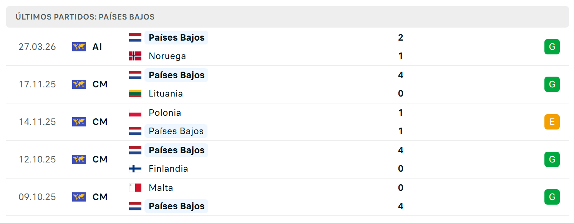
Task: Open the Noruega team link
Action: point(167,56)
